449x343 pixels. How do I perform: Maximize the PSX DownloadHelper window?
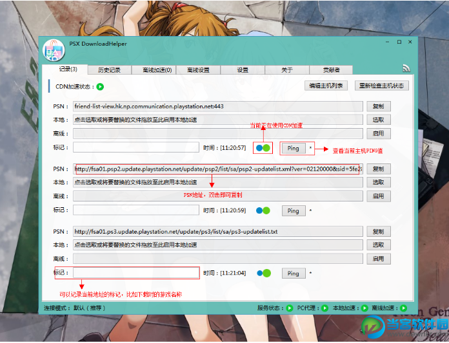pyautogui.click(x=399, y=42)
